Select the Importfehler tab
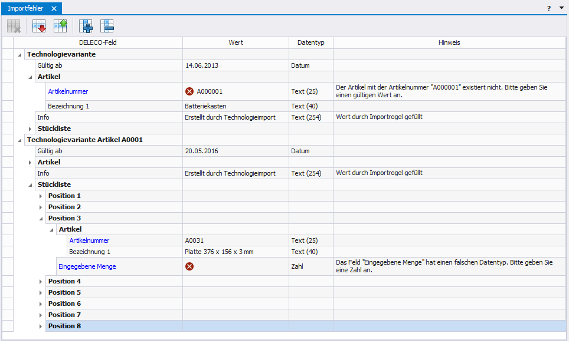Viewport: 569px width, 343px height. click(x=25, y=8)
